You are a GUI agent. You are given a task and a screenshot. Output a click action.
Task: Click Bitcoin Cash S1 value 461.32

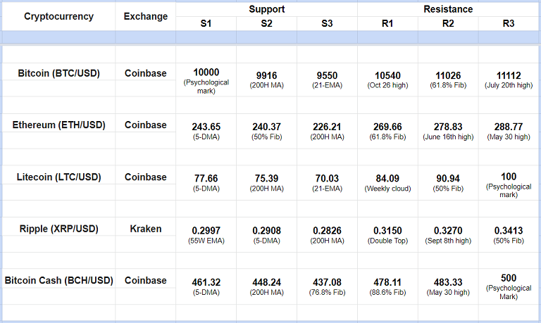tap(206, 282)
